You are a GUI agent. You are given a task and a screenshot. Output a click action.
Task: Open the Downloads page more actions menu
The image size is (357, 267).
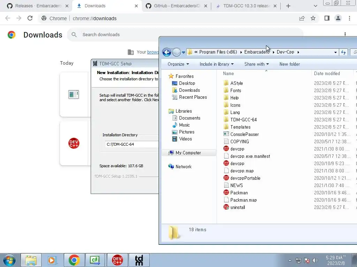pyautogui.click(x=345, y=34)
